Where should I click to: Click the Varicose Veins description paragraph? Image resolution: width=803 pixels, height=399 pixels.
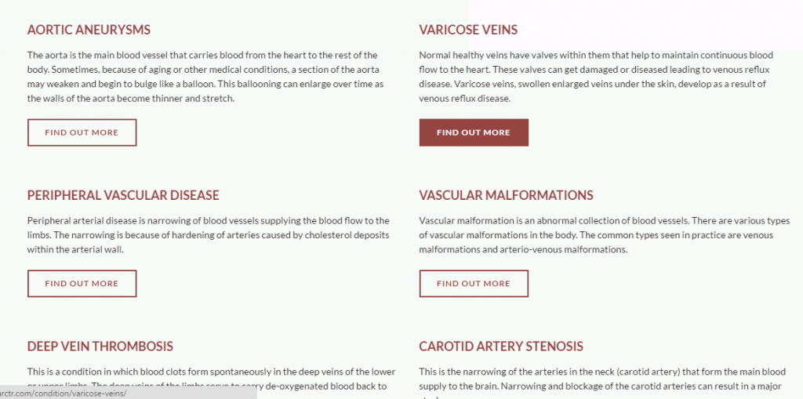[596, 77]
